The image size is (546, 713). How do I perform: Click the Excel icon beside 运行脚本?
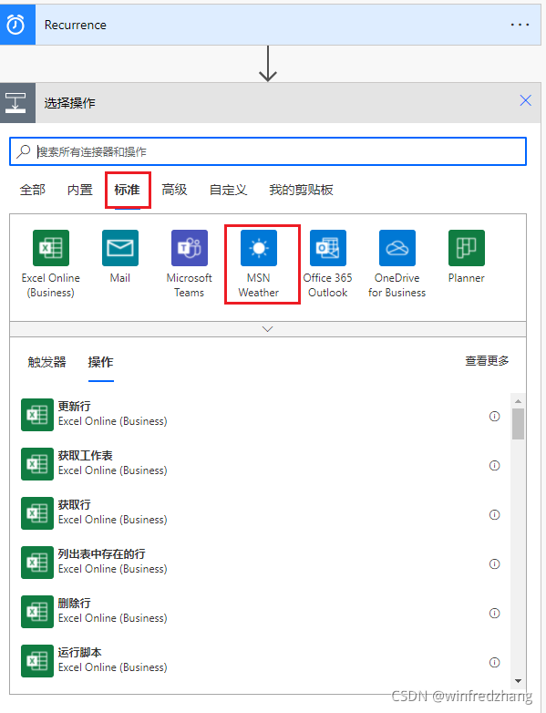coord(37,661)
